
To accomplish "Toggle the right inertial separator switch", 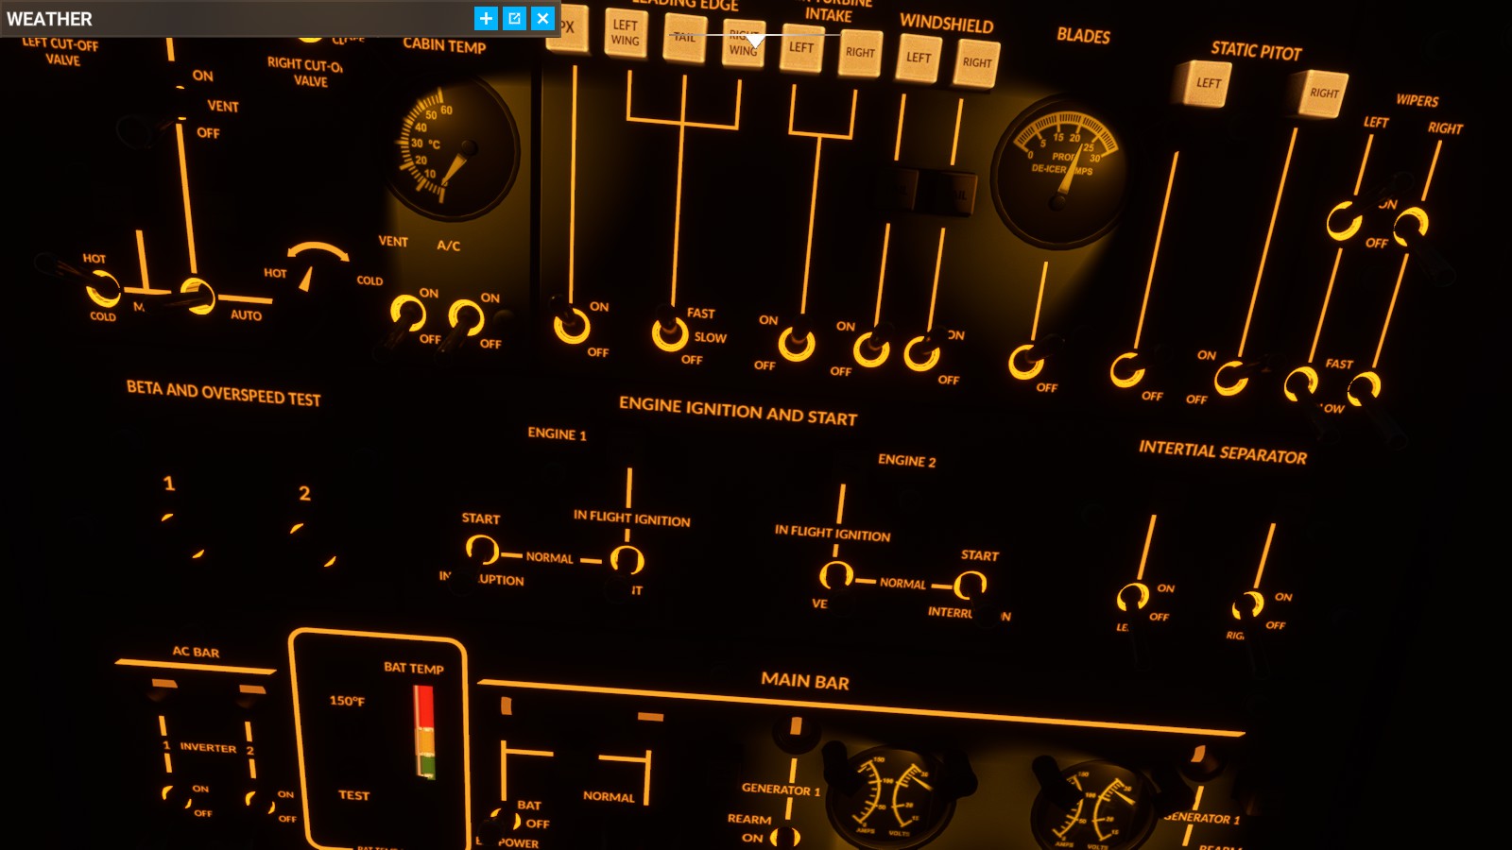I will point(1248,603).
